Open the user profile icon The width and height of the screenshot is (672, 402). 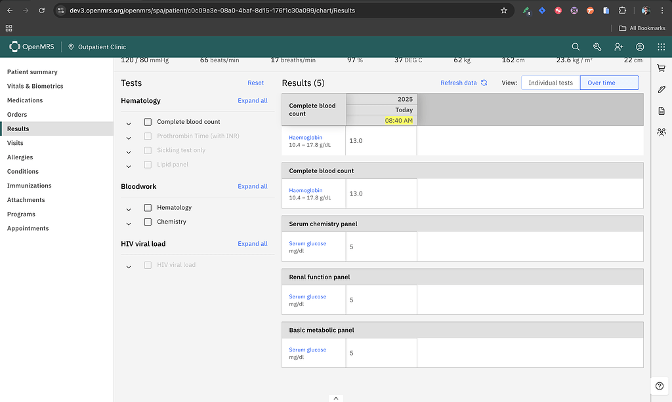pyautogui.click(x=640, y=47)
